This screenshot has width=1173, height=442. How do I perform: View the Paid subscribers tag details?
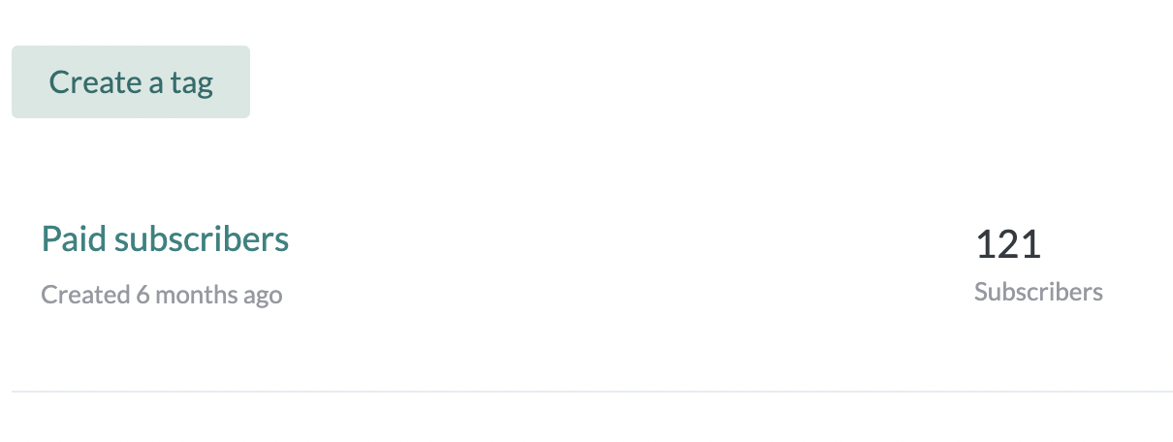click(x=165, y=238)
